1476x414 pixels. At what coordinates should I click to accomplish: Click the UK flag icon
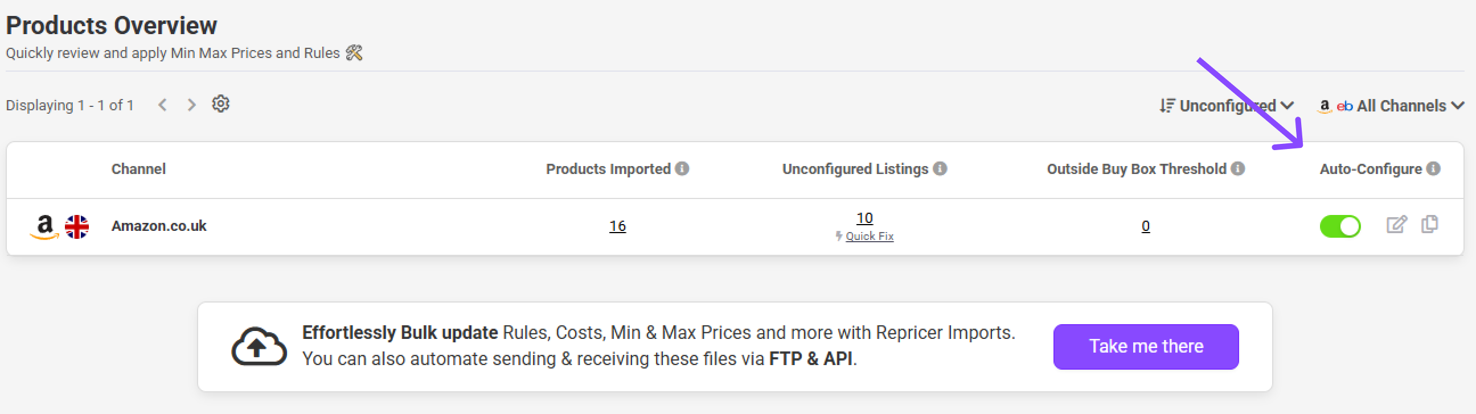pyautogui.click(x=77, y=226)
